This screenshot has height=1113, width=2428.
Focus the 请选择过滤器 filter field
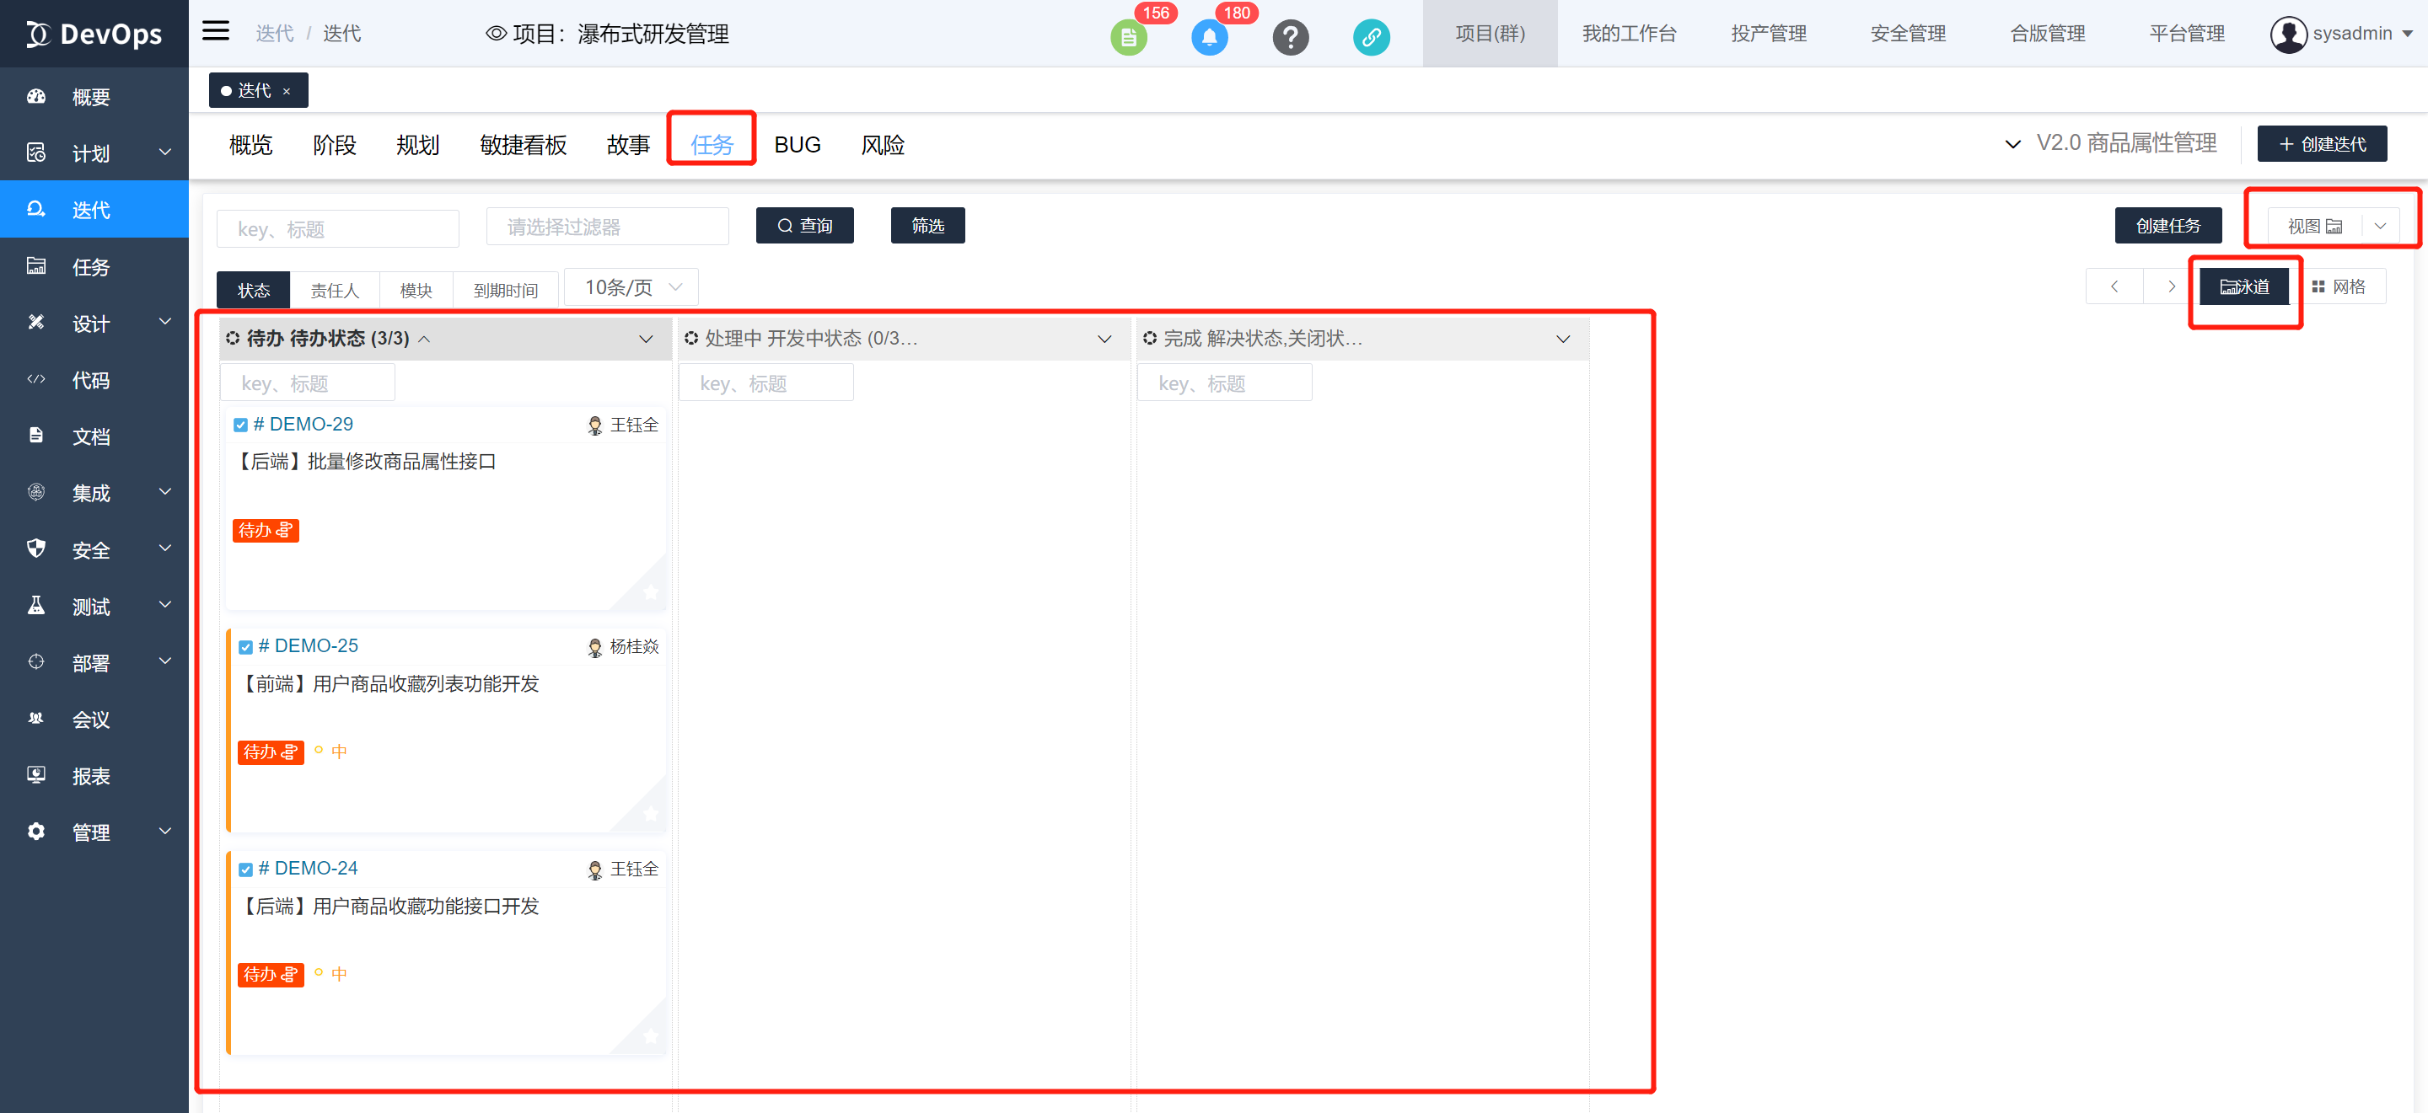pos(607,227)
